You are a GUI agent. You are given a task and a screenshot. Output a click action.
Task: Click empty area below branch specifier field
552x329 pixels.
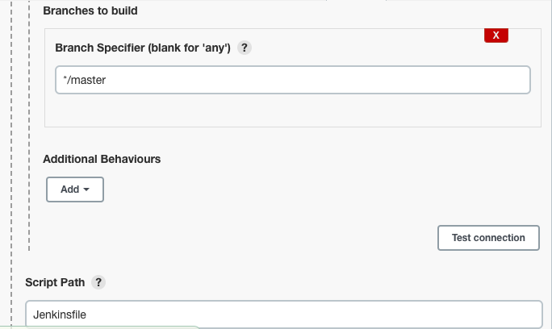coord(293,110)
